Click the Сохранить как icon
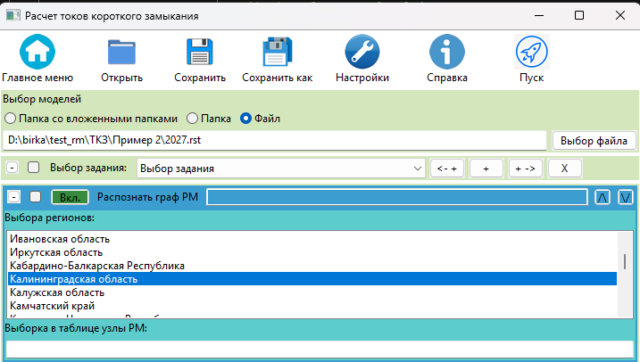Viewport: 640px width, 362px height. pos(277,52)
